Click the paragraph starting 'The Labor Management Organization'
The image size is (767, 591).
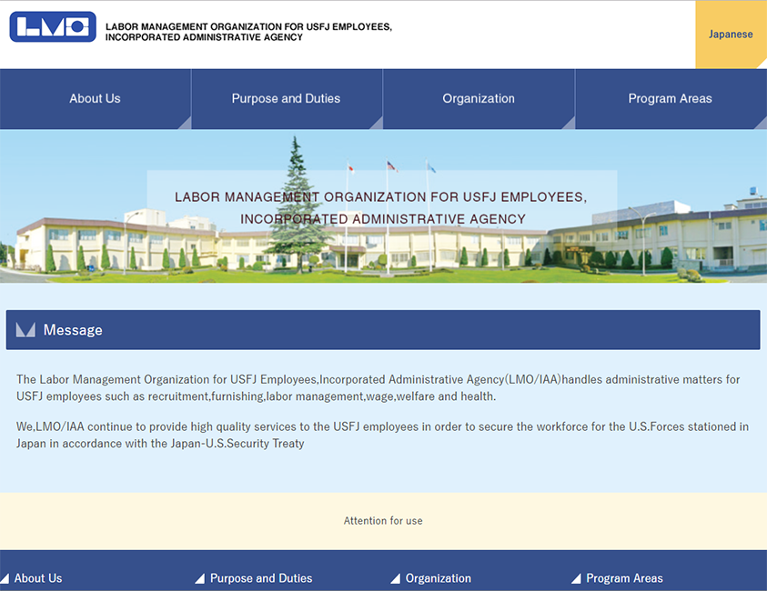pos(378,387)
